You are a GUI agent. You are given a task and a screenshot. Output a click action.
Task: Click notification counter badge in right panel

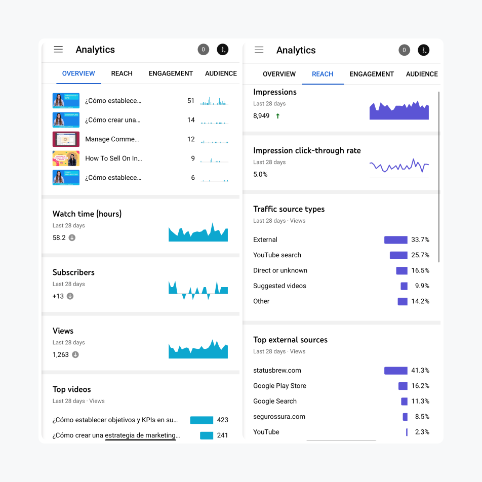click(404, 50)
